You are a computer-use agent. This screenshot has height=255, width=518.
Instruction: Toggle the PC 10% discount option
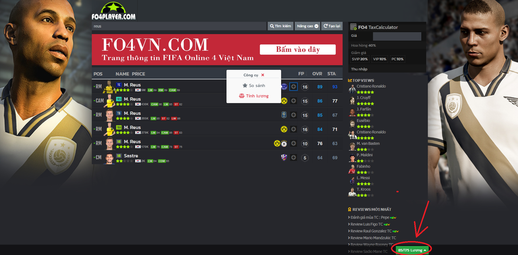click(x=397, y=59)
